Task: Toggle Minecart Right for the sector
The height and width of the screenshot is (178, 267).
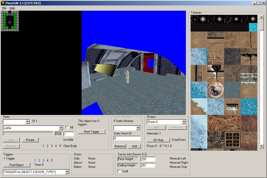Action: (x=179, y=163)
